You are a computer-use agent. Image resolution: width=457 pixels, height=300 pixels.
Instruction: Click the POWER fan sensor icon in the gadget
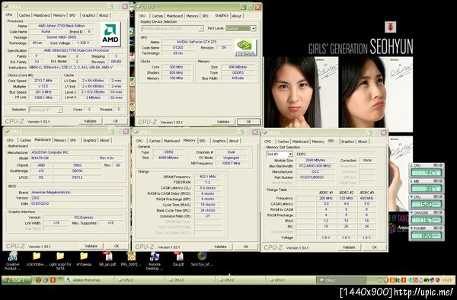coord(412,228)
